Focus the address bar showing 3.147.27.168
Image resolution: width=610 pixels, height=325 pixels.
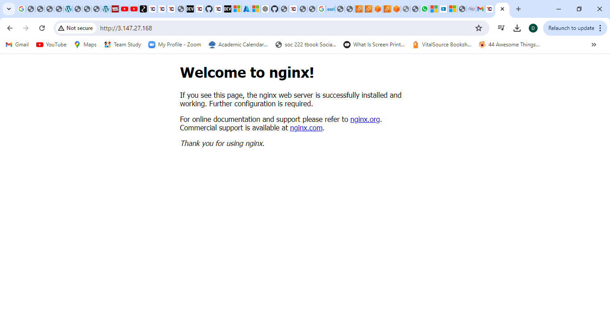pyautogui.click(x=286, y=28)
